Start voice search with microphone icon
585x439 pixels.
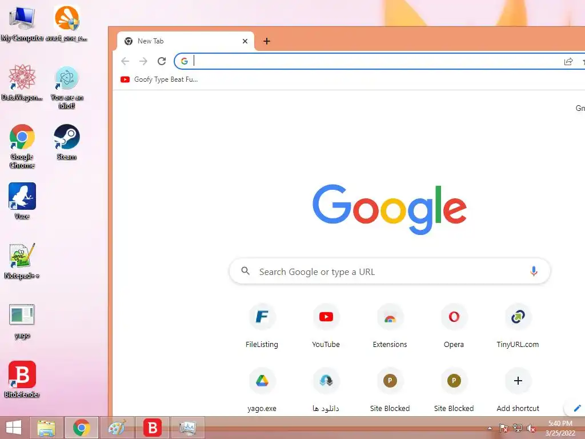(534, 272)
